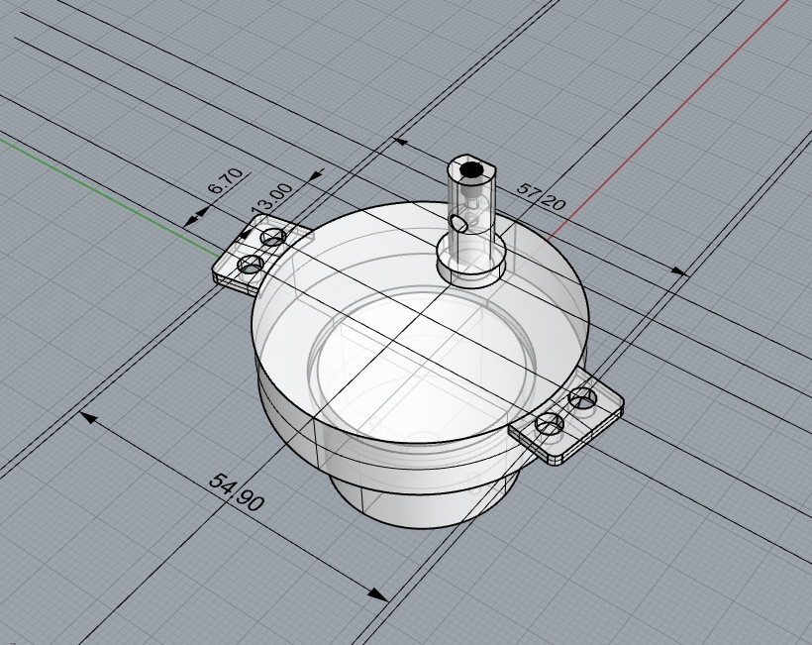Pick the red X axis line
This screenshot has height=645, width=812.
(668, 121)
